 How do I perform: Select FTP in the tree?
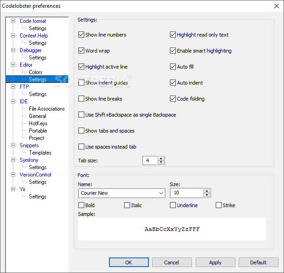(x=24, y=87)
